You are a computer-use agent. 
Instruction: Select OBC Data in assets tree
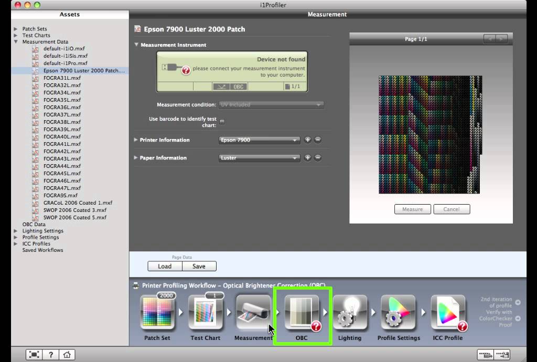point(34,225)
